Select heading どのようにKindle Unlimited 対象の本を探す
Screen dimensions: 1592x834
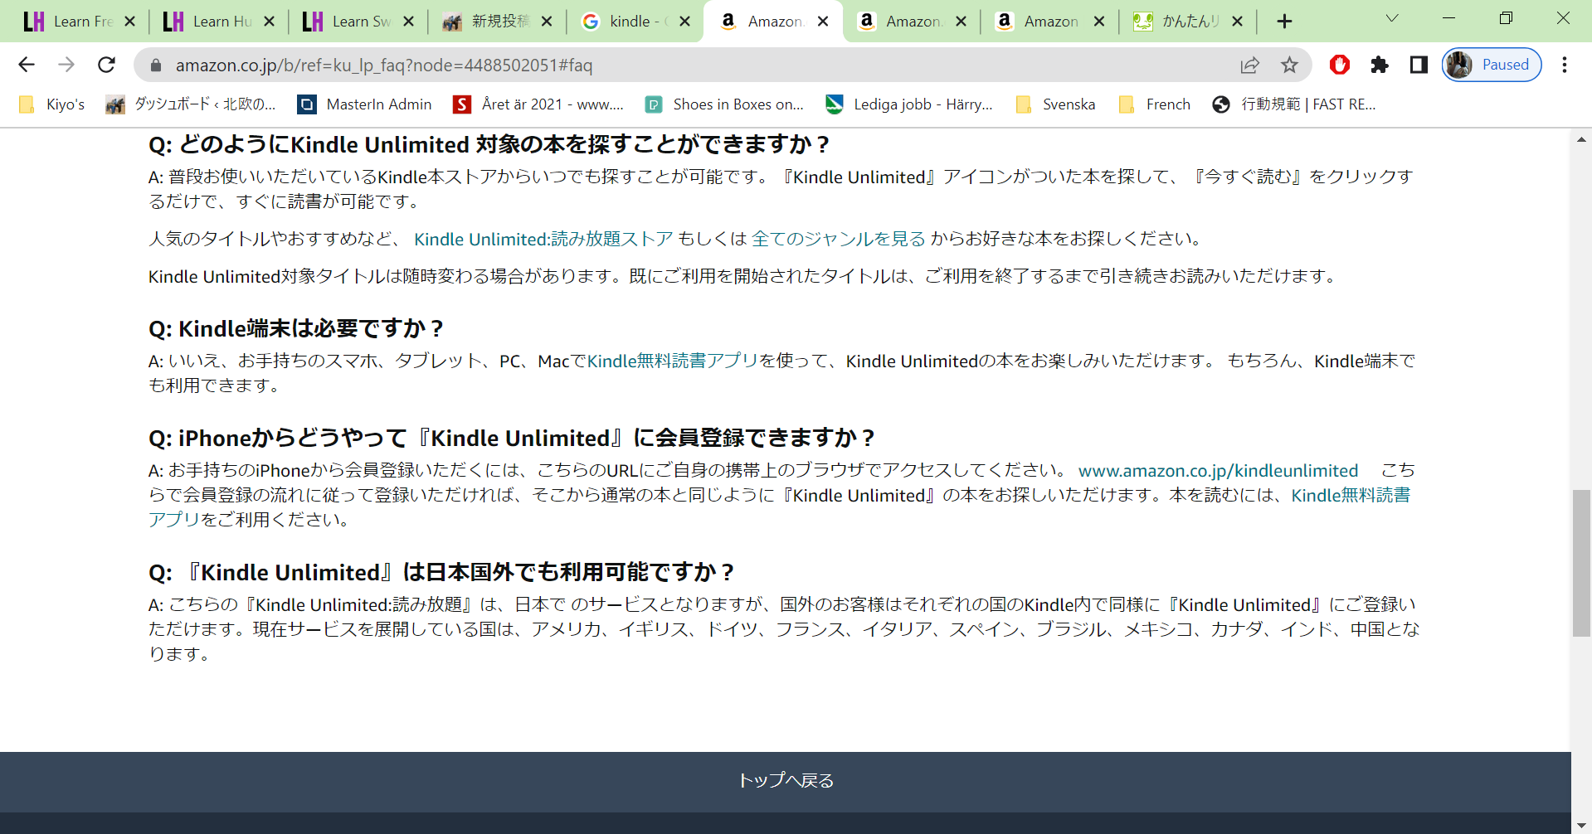tap(489, 144)
